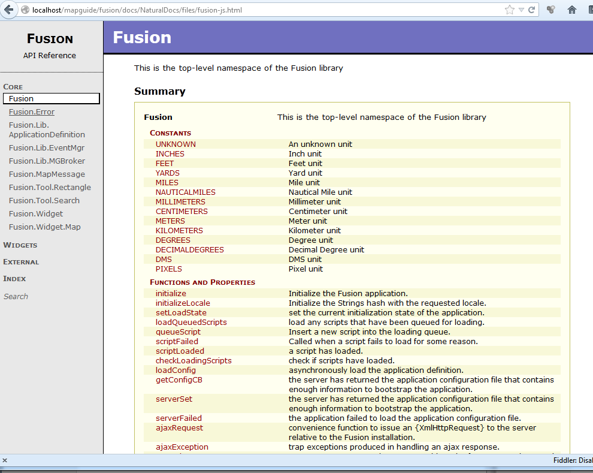
Task: Open the DEGREES constant link
Action: coord(173,240)
